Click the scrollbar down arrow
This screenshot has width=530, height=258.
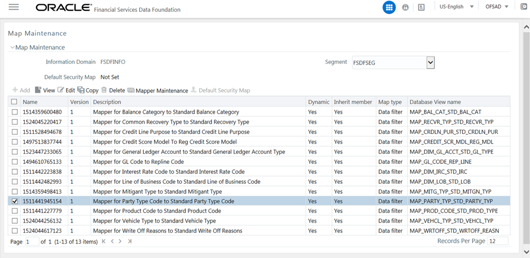tap(526, 251)
